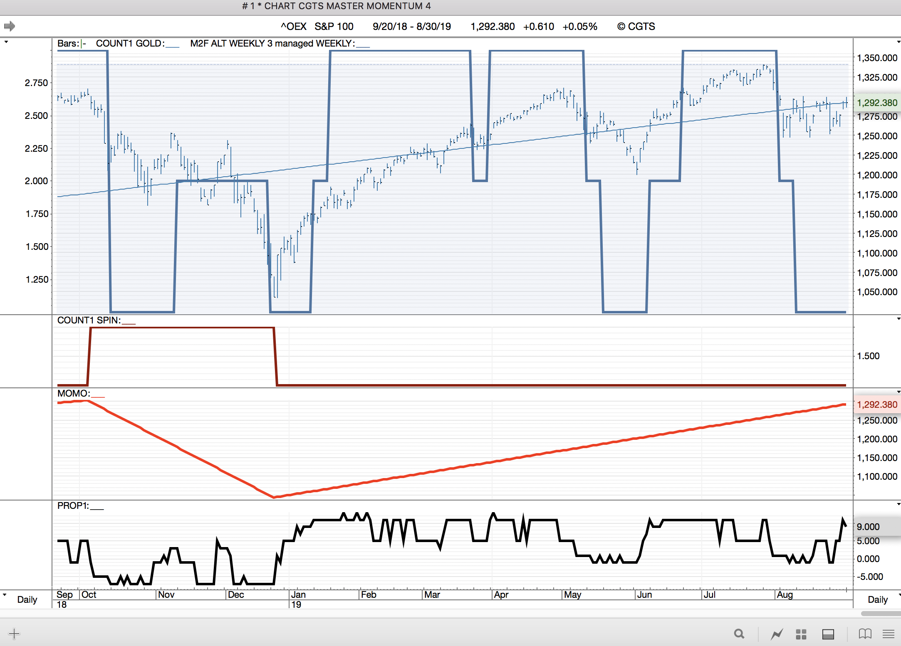Click the plus add button at bottom left
Screen dimensions: 901x646
pyautogui.click(x=14, y=634)
